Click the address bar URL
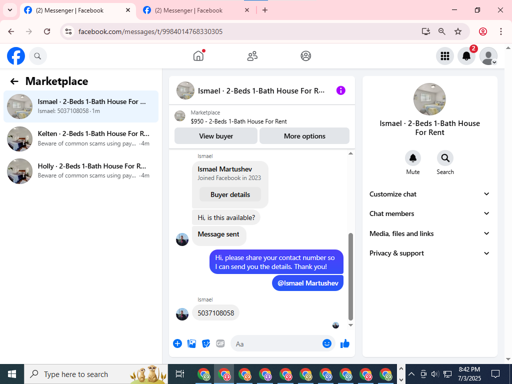The width and height of the screenshot is (512, 384). [x=150, y=31]
